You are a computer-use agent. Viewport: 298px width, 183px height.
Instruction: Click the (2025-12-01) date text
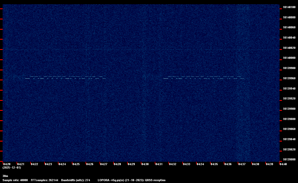[12, 168]
